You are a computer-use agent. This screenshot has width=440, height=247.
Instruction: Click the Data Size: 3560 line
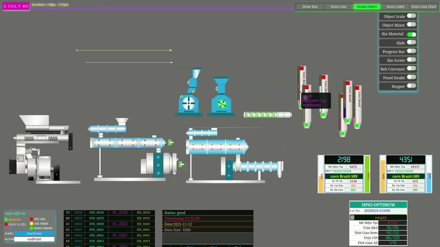coord(208,230)
